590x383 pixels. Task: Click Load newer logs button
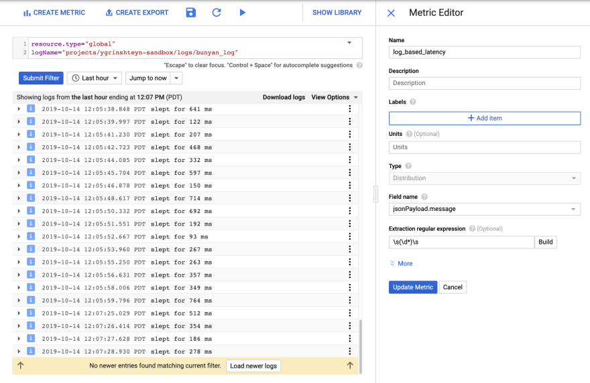point(253,366)
